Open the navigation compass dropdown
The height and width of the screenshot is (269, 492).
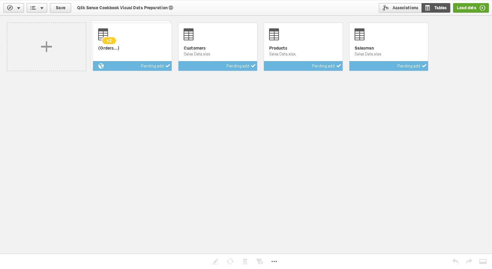point(14,8)
